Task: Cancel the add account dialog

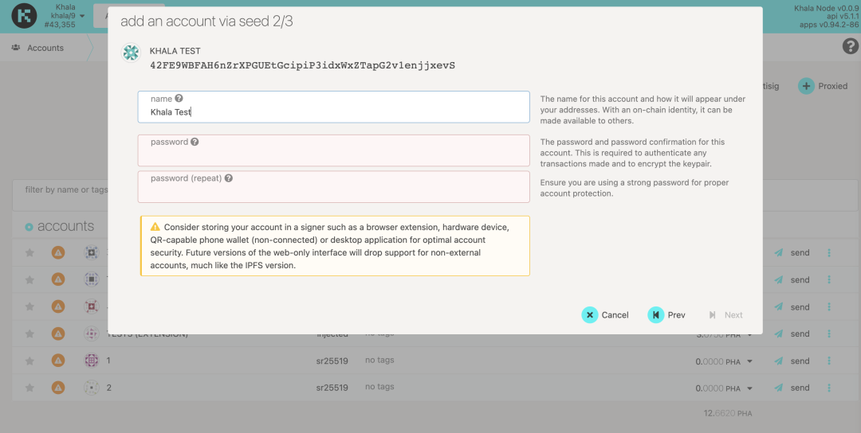Action: pyautogui.click(x=605, y=314)
